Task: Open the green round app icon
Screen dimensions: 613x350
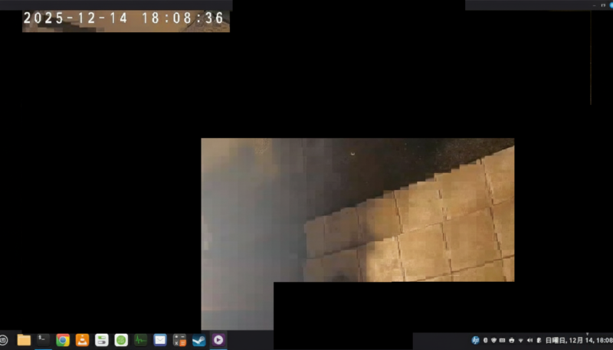Action: pyautogui.click(x=121, y=340)
